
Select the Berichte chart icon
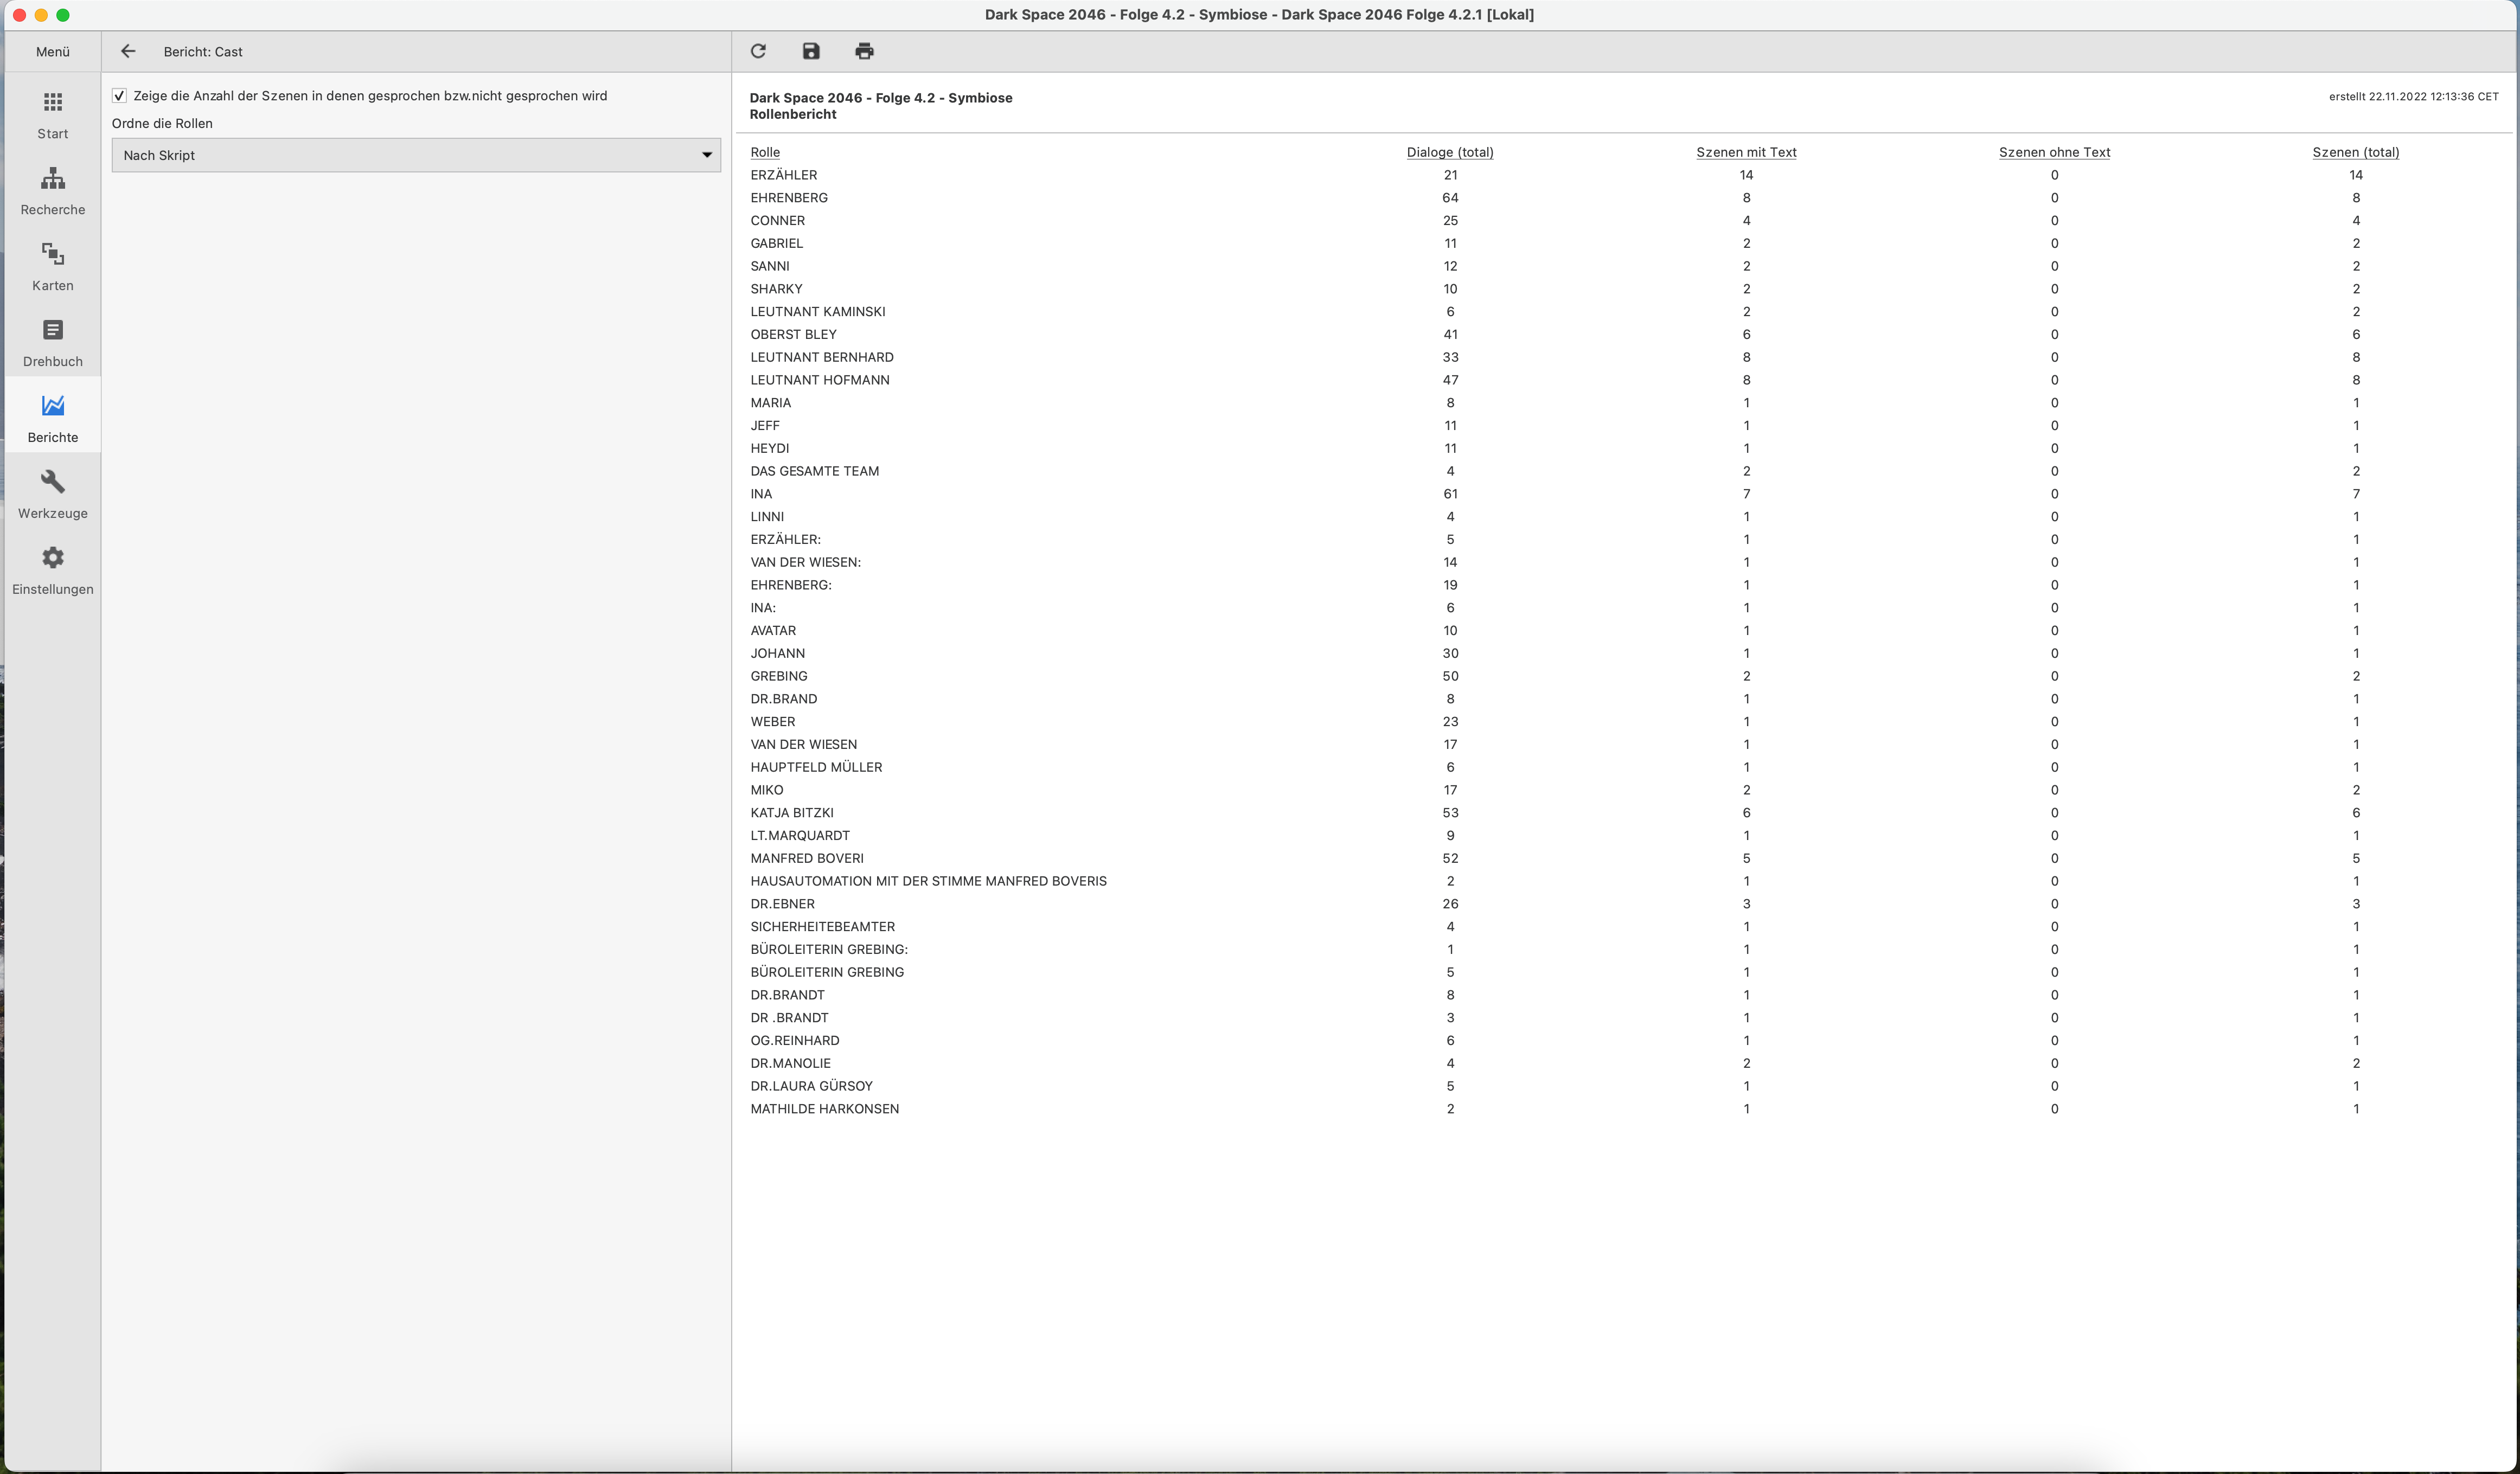53,406
